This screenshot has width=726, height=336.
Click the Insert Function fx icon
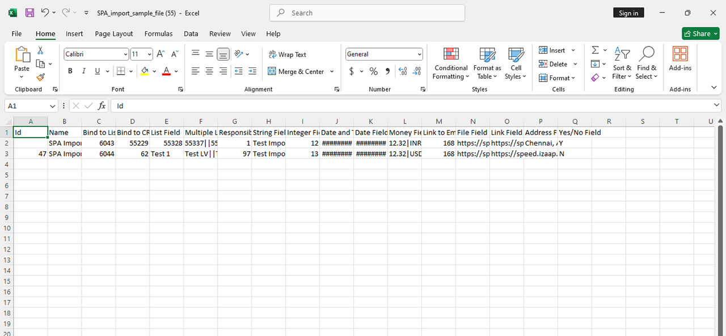102,106
